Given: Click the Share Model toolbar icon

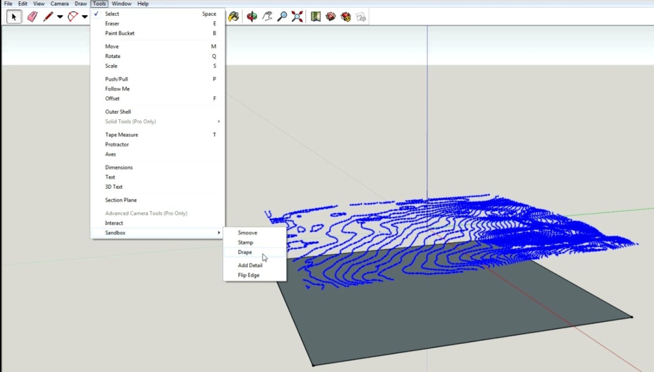Looking at the screenshot, I should pyautogui.click(x=346, y=17).
